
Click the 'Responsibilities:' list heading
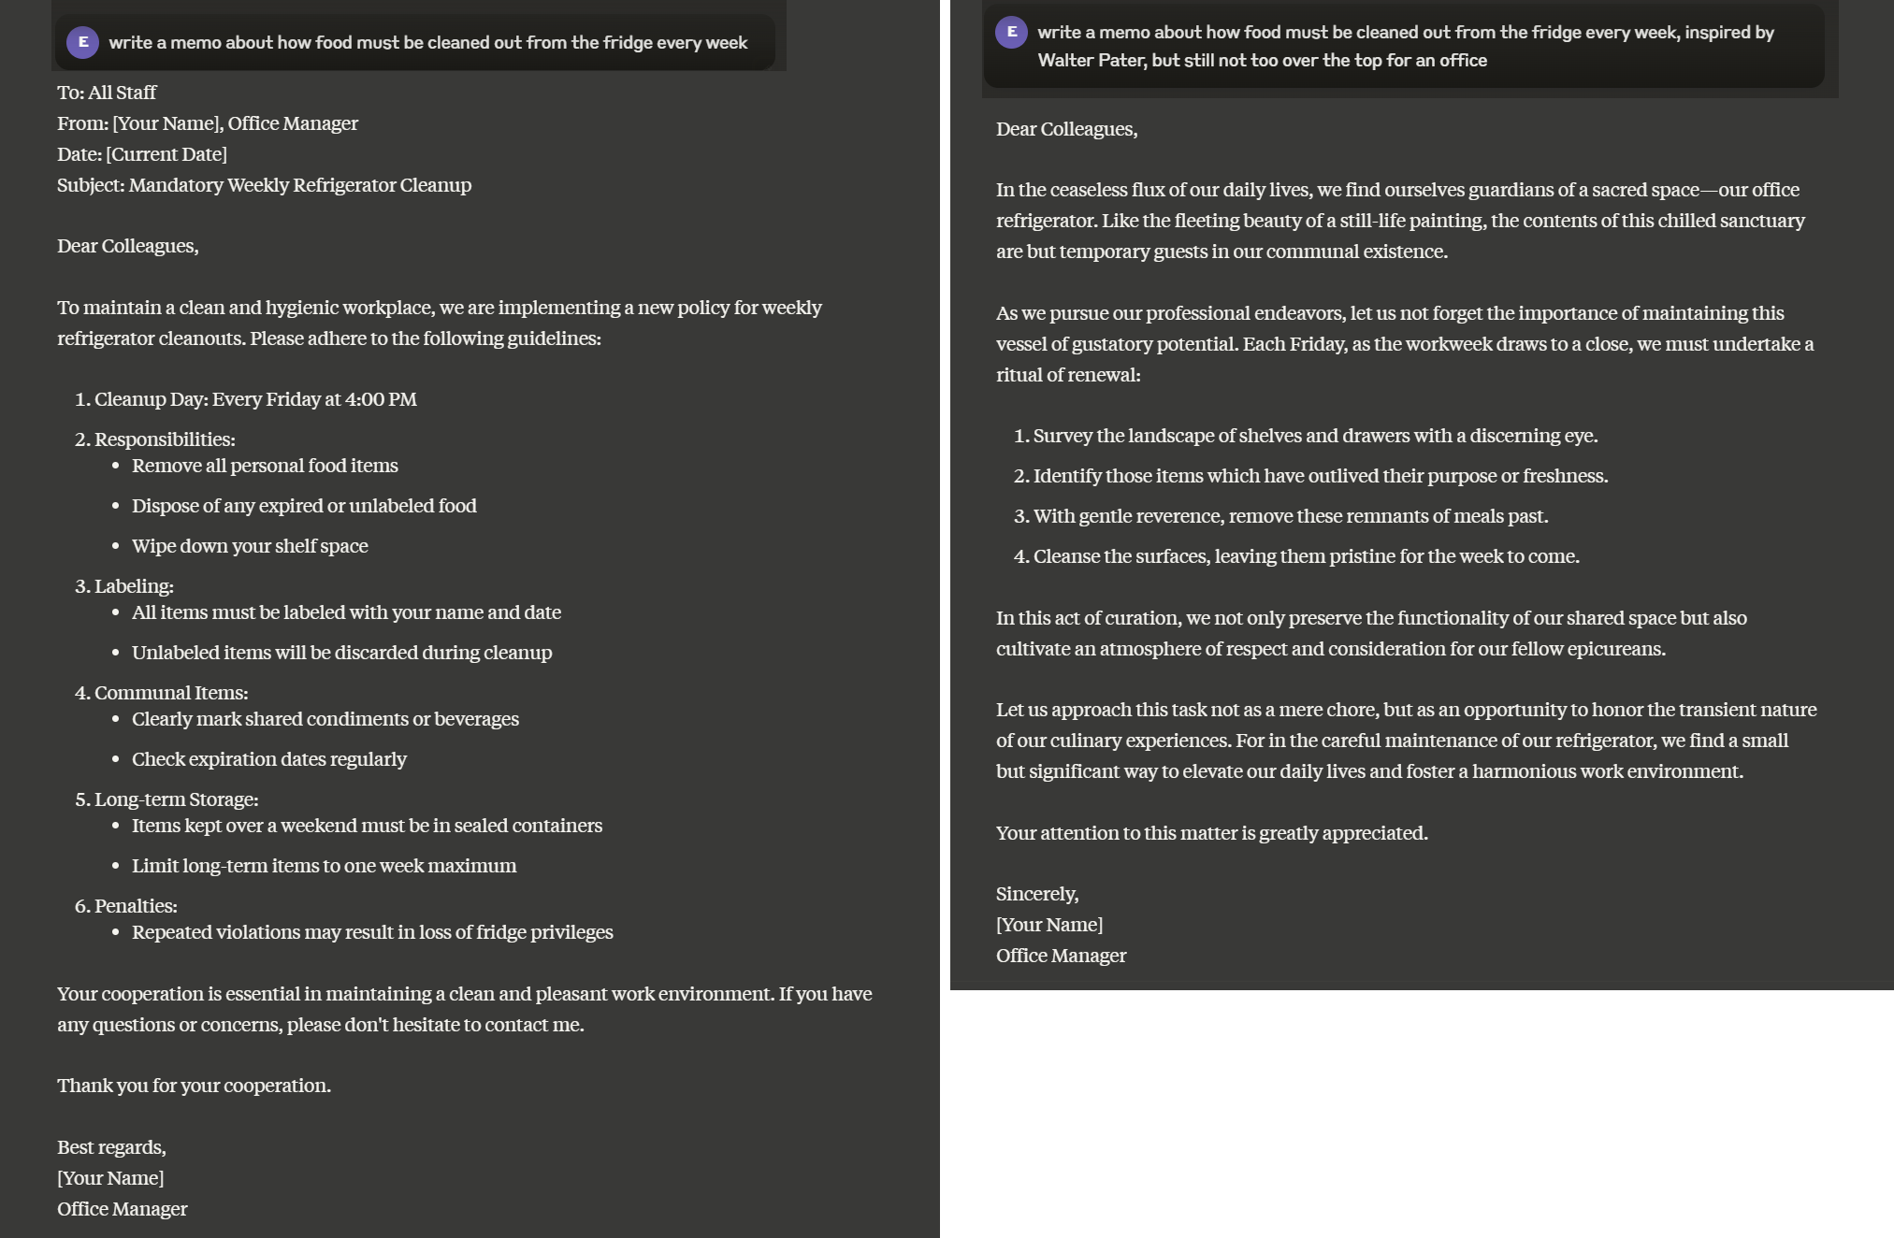pos(165,439)
